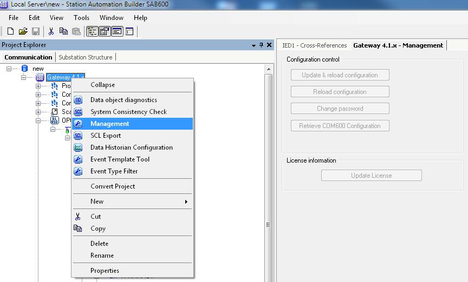This screenshot has height=282, width=468.
Task: Click the OD icon for Data object diagnostics
Action: pyautogui.click(x=78, y=100)
